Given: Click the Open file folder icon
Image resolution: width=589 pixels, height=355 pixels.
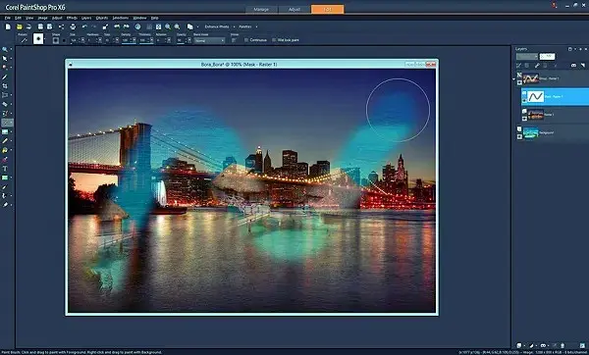Looking at the screenshot, I should pos(20,26).
